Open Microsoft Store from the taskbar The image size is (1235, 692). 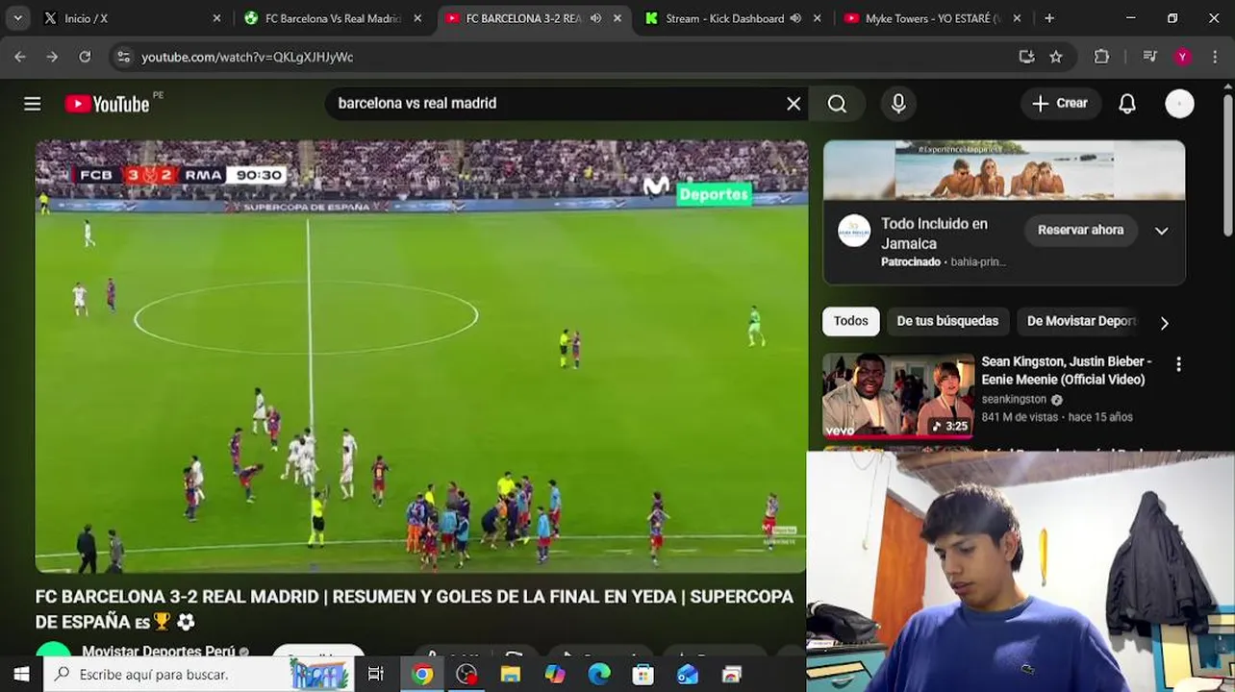(x=643, y=674)
